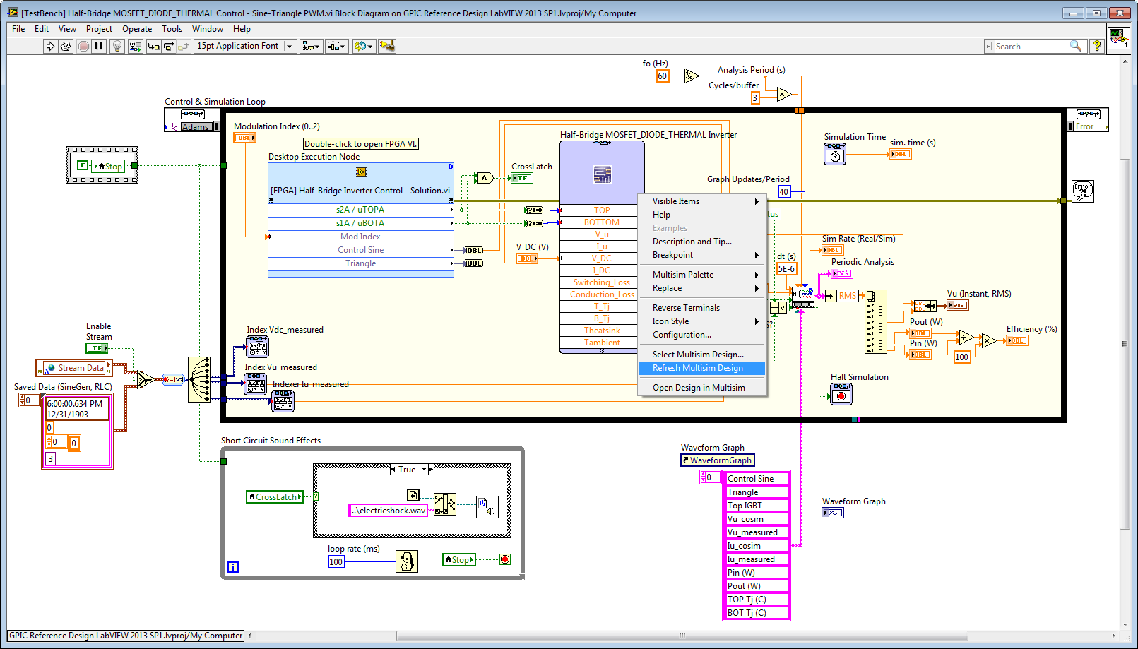Click in the Search field
This screenshot has height=649, width=1138.
(x=1031, y=46)
